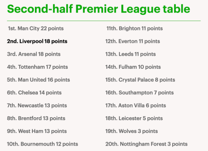The image size is (208, 151).
Task: Select the 11th place Brighton row
Action: point(134,29)
